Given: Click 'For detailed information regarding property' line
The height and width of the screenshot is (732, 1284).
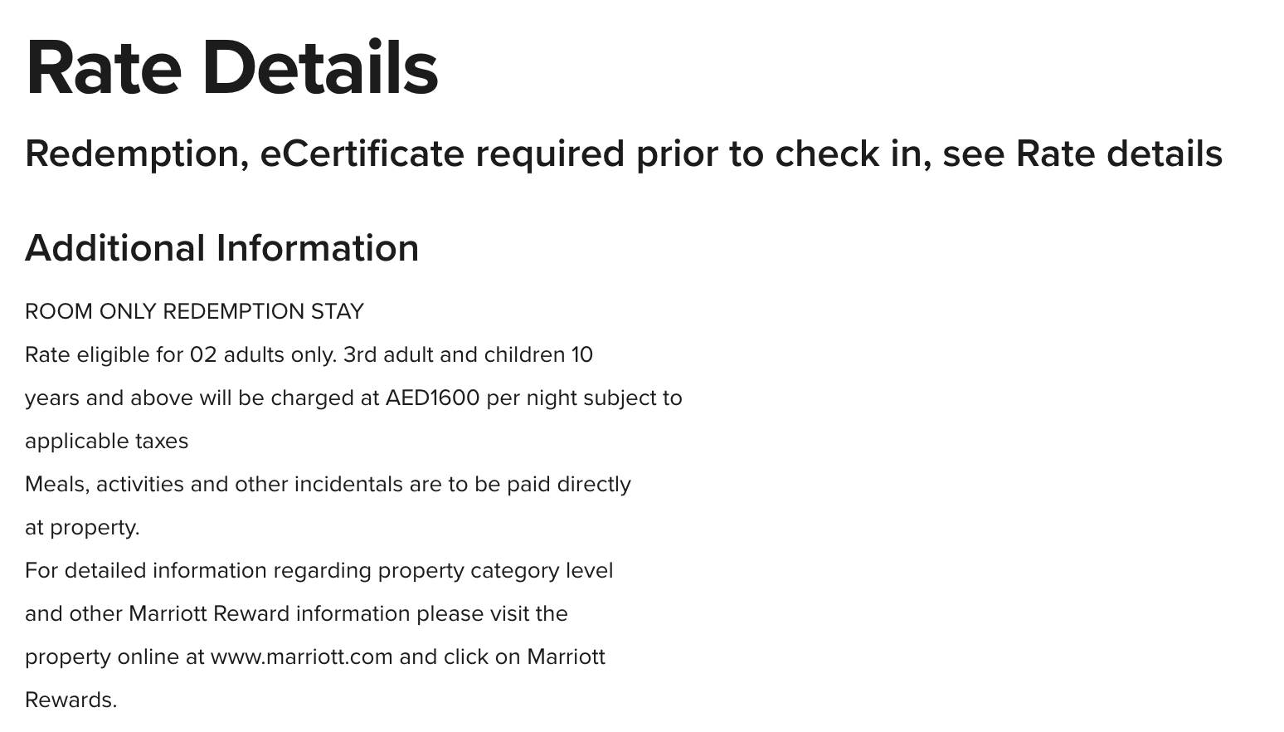Looking at the screenshot, I should click(319, 571).
